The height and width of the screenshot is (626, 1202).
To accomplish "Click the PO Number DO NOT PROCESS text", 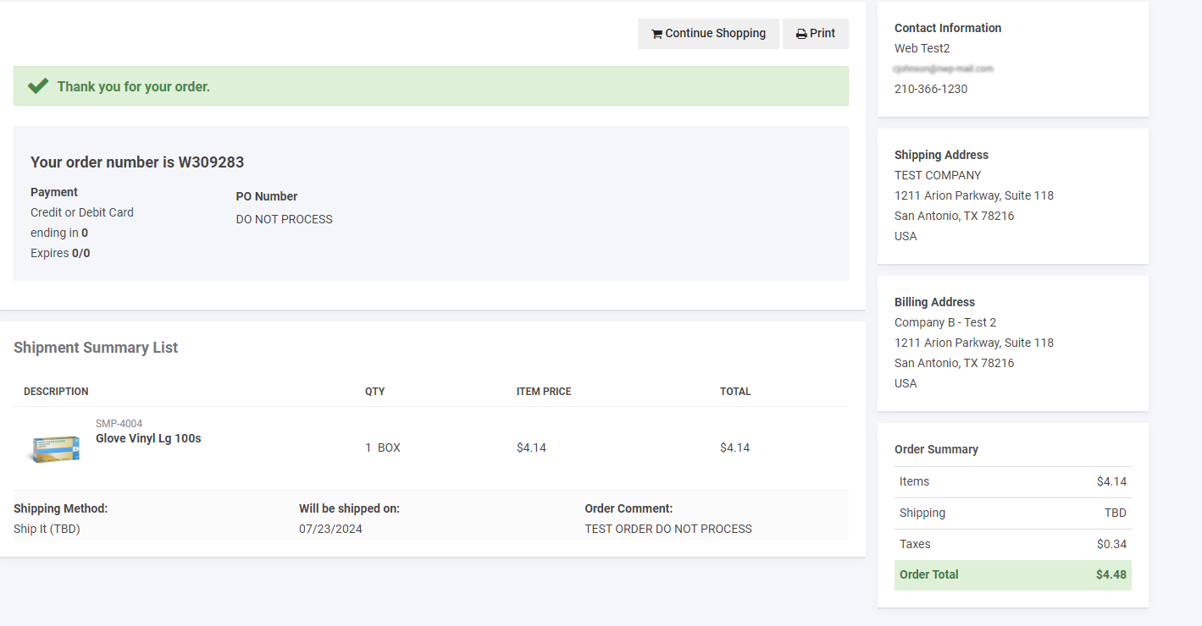I will (284, 219).
